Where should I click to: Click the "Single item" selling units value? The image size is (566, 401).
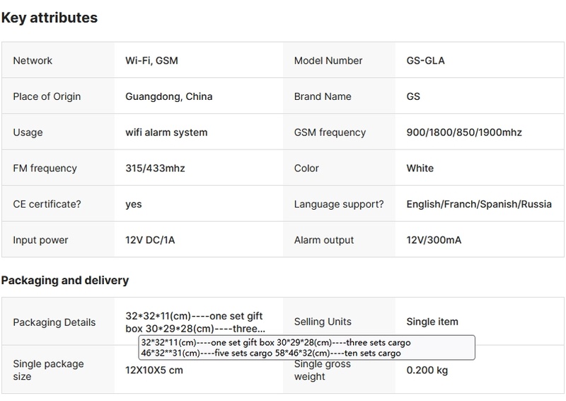pos(432,322)
